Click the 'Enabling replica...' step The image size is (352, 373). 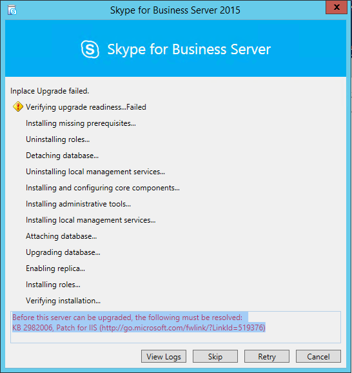coord(55,268)
